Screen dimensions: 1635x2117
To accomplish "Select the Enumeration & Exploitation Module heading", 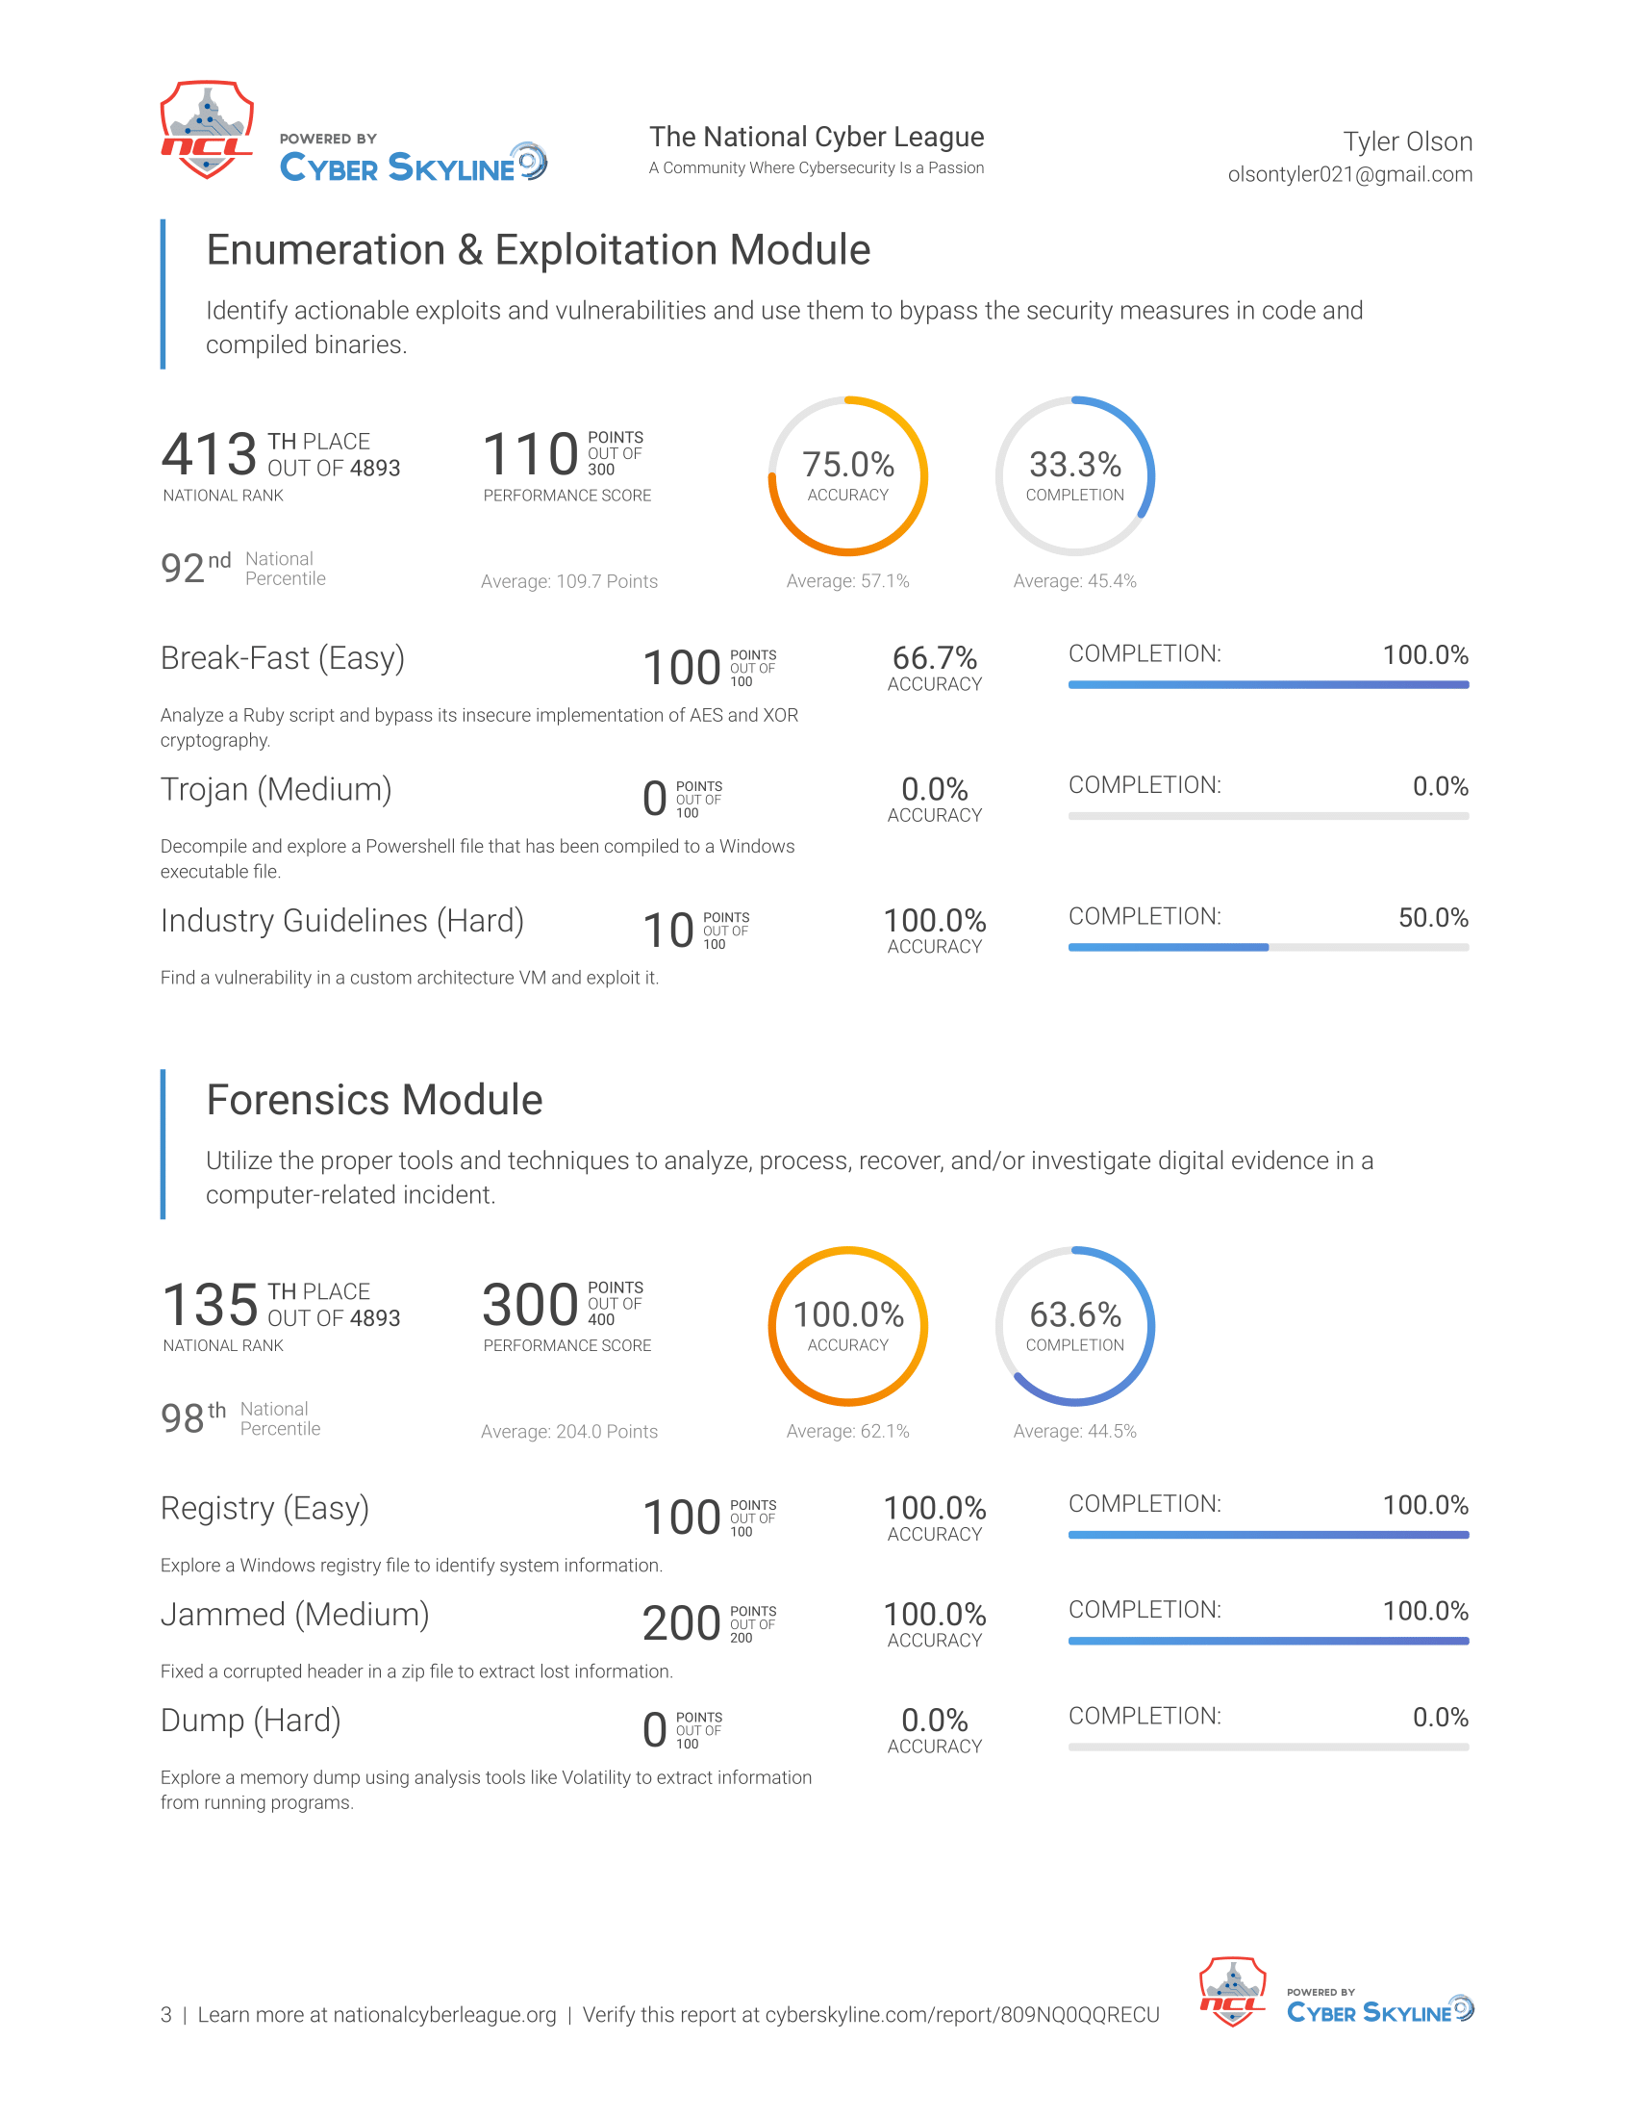I will [x=539, y=250].
